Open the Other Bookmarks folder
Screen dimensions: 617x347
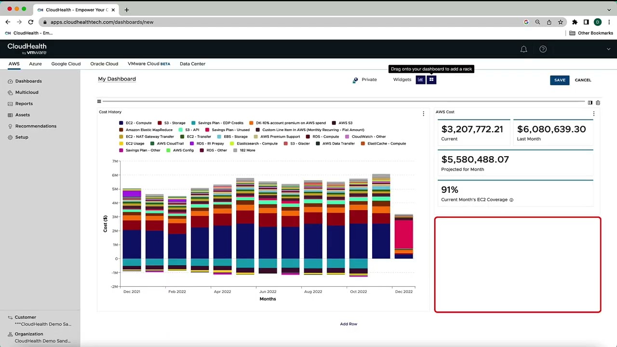(591, 33)
